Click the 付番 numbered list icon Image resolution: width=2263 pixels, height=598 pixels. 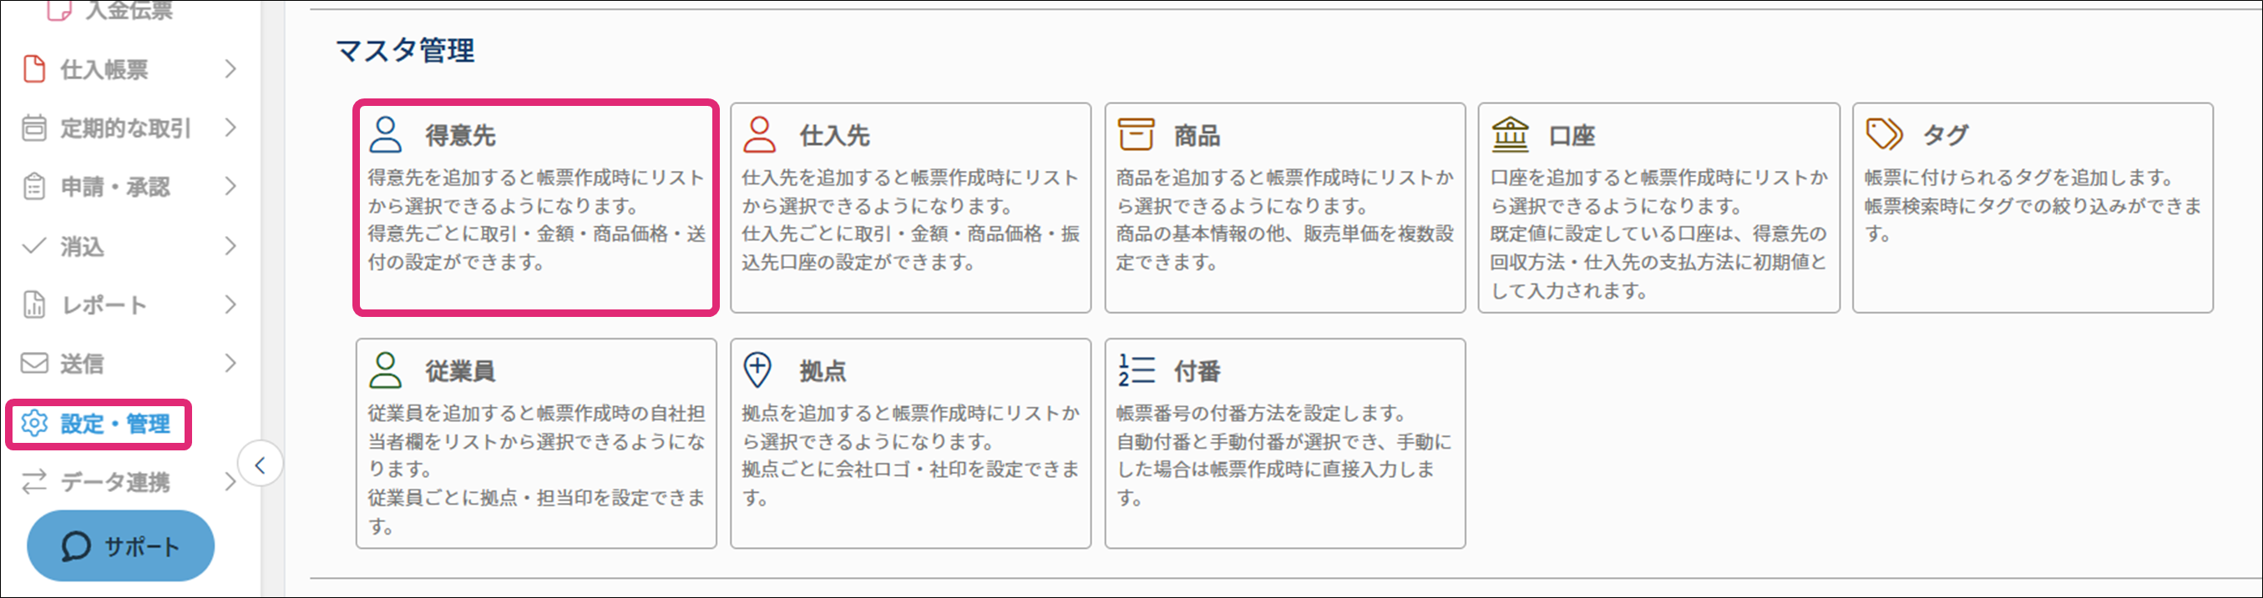(1135, 371)
